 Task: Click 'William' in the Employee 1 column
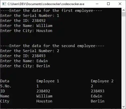(x=45, y=96)
